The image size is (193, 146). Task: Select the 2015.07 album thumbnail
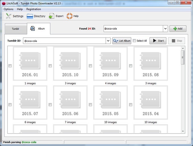point(30,103)
